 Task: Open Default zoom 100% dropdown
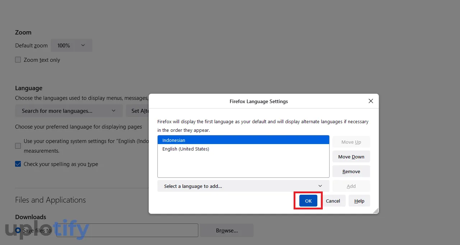[x=72, y=45]
